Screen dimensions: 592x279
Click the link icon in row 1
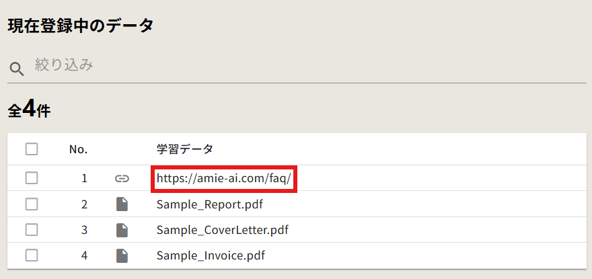click(122, 179)
